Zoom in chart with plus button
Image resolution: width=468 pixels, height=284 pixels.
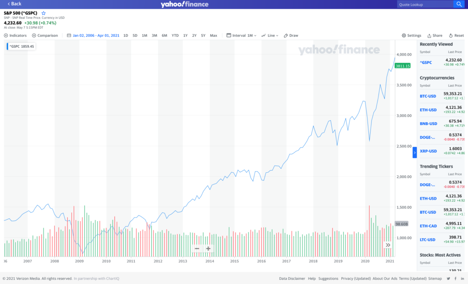pyautogui.click(x=208, y=248)
